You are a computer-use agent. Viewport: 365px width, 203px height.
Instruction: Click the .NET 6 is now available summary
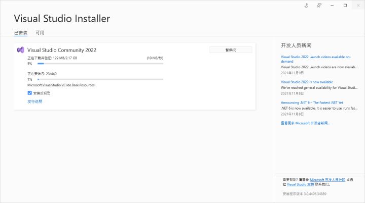coord(319,108)
